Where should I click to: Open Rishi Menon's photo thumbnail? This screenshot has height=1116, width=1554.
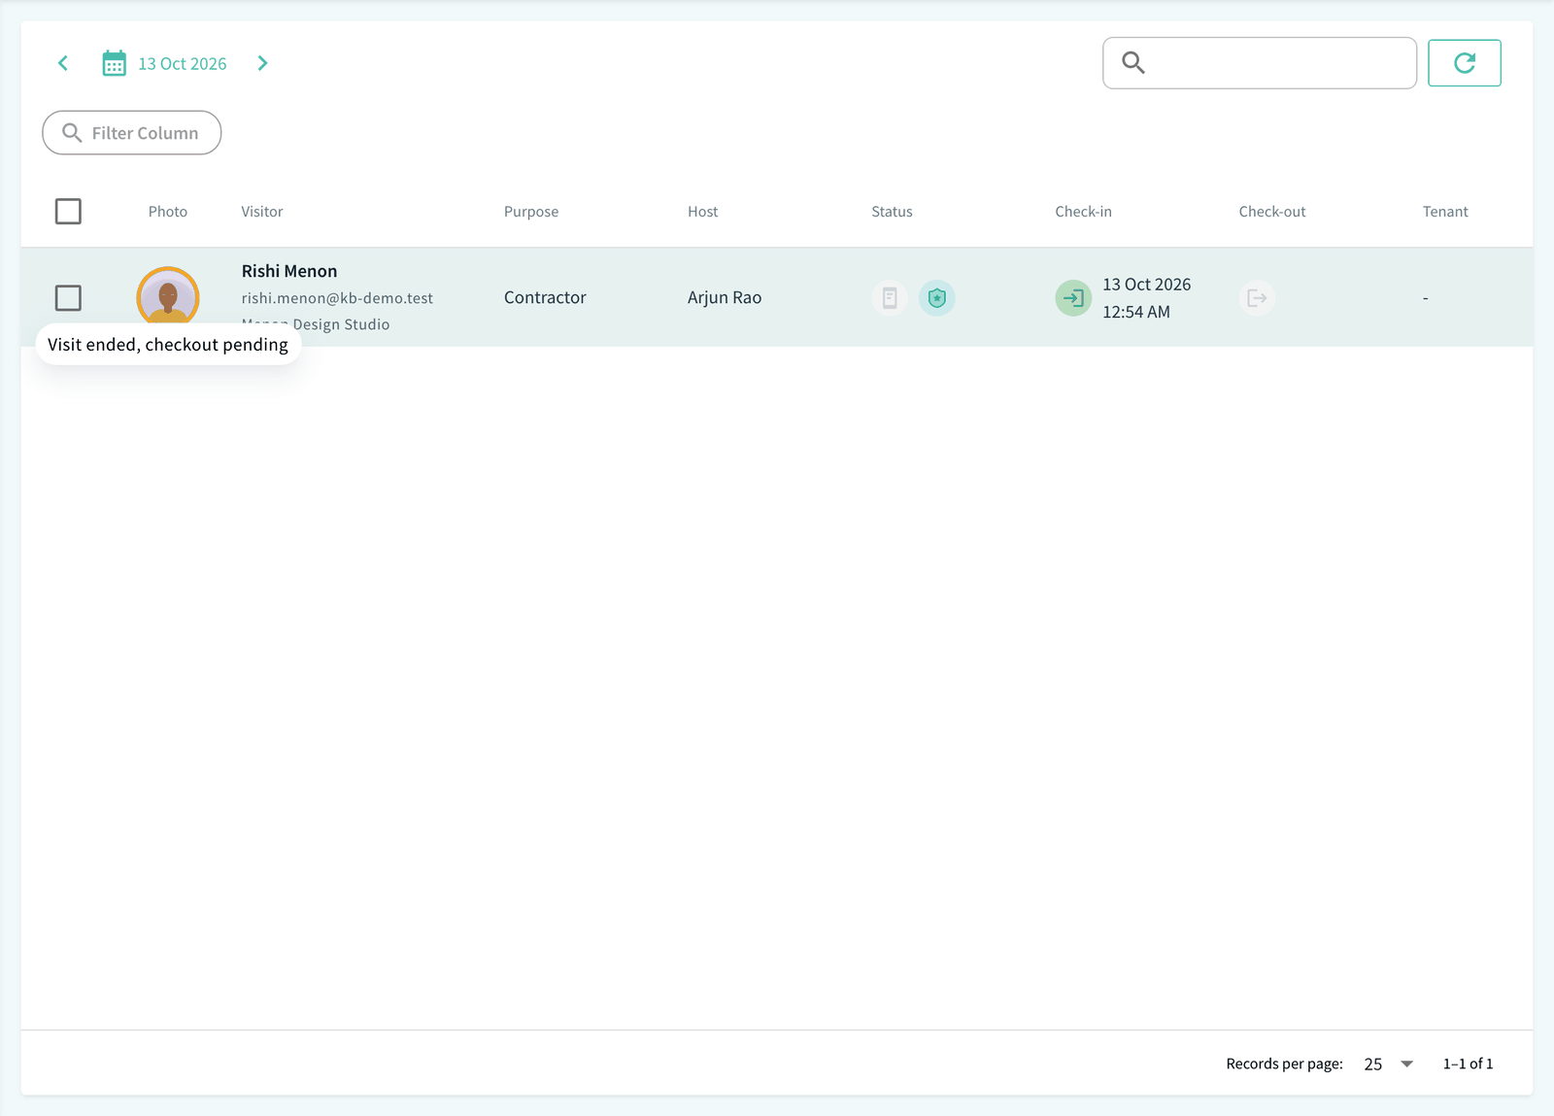point(168,297)
